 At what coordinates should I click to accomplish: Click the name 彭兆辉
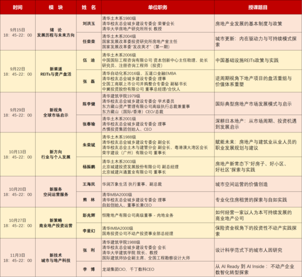pyautogui.click(x=89, y=215)
